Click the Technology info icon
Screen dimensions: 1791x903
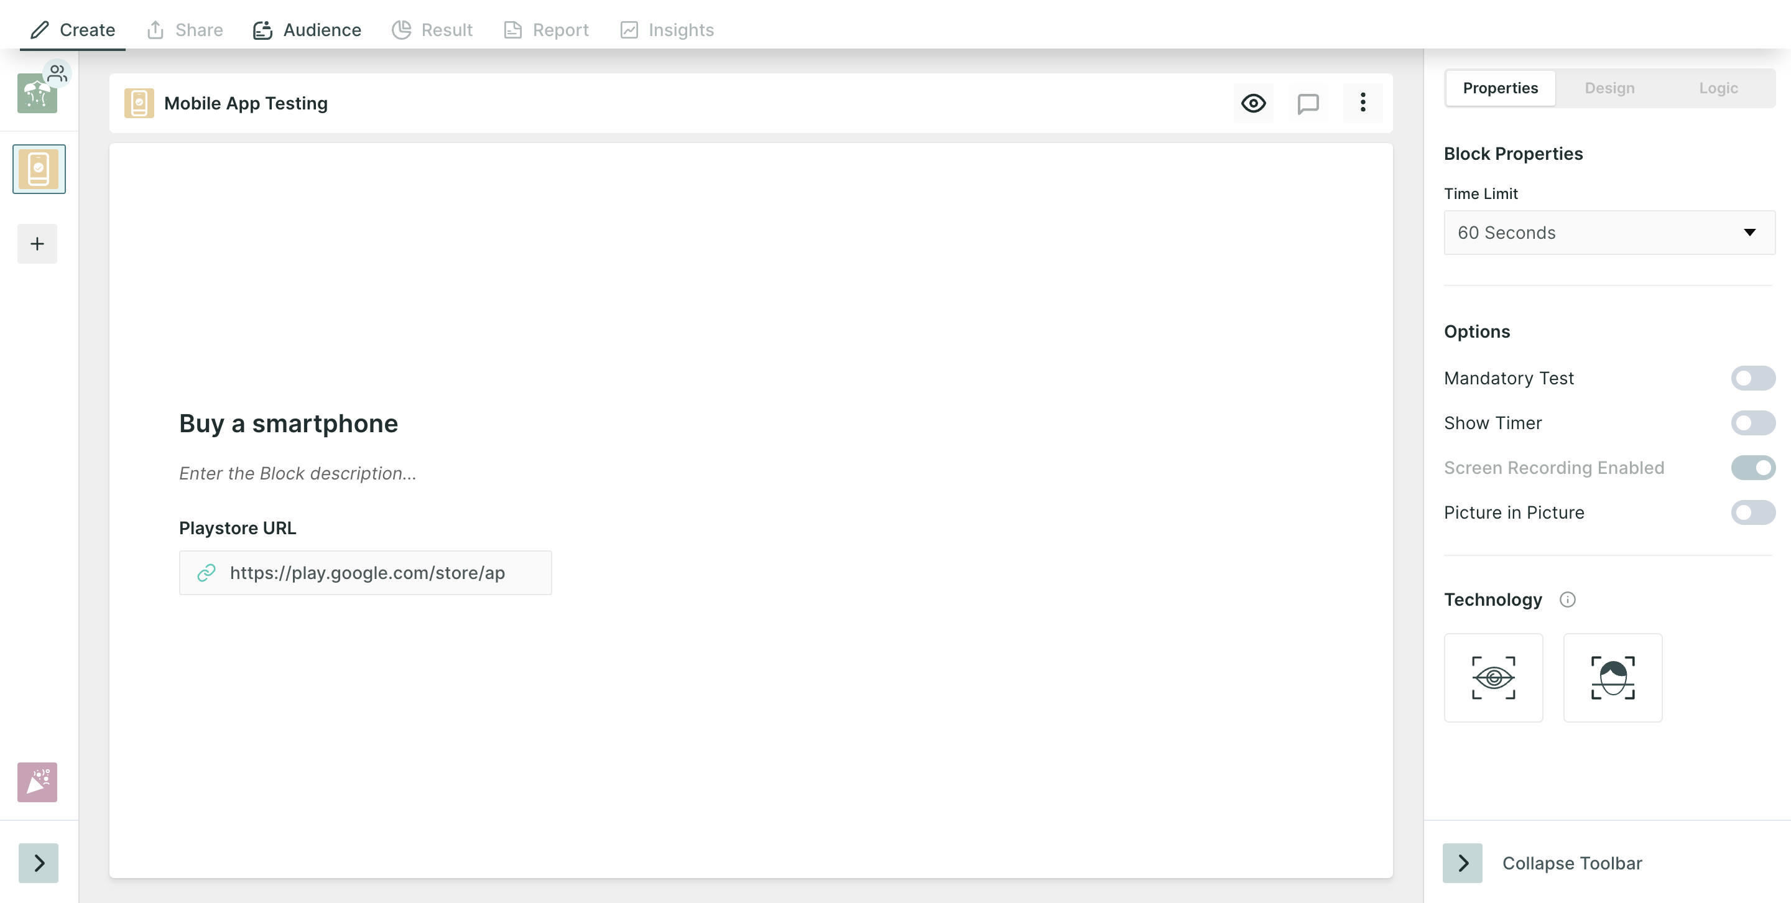click(1567, 600)
